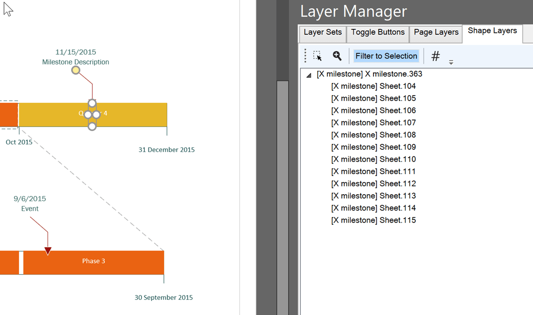Open the Toggle Buttons tab
The height and width of the screenshot is (315, 533).
pyautogui.click(x=378, y=32)
